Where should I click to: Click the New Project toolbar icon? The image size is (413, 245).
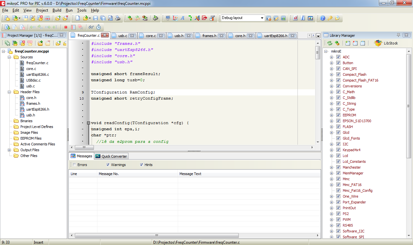pos(7,18)
